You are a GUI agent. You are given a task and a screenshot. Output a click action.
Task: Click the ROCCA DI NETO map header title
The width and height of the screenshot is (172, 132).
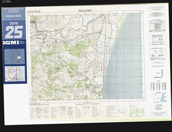(85, 10)
